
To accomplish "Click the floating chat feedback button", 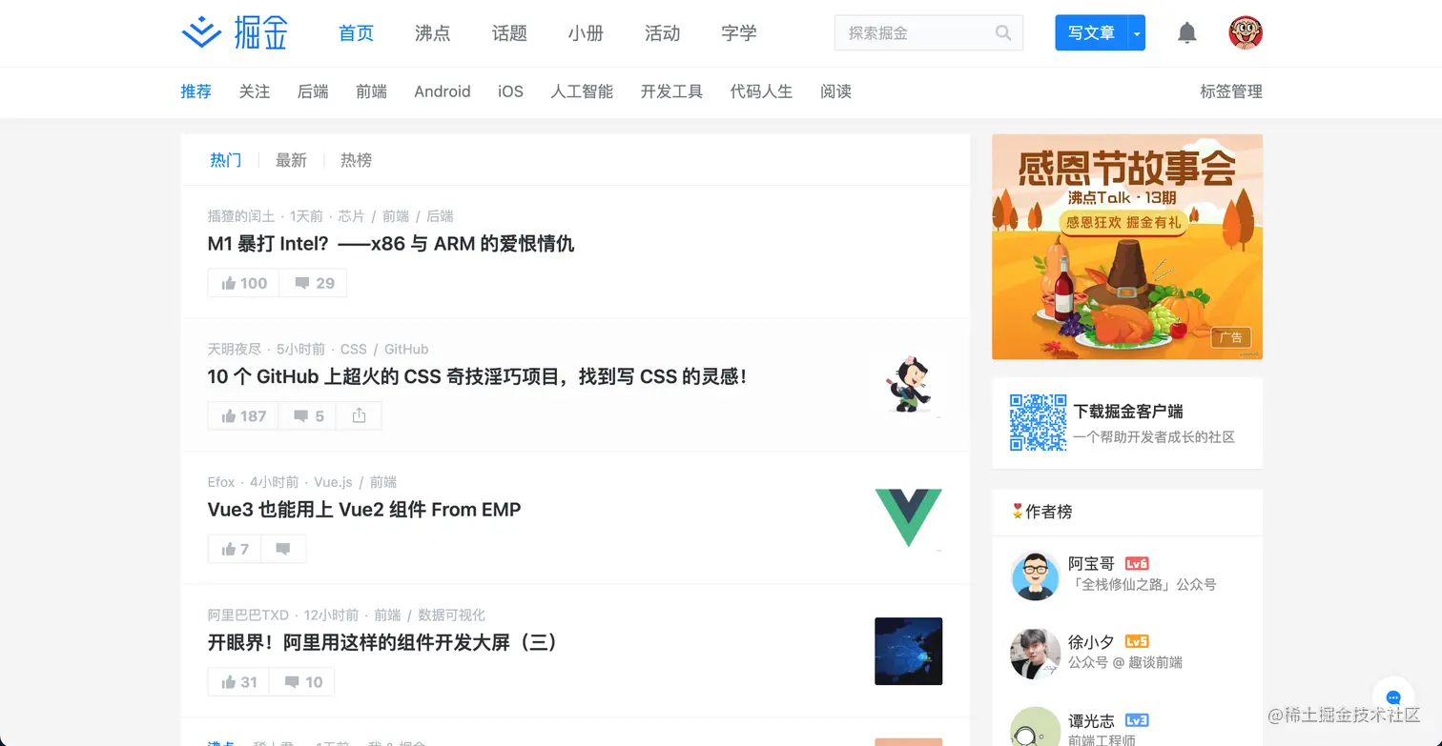I will (x=1392, y=696).
